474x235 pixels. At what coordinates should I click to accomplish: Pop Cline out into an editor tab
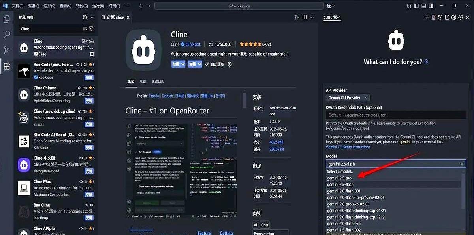pos(447,17)
